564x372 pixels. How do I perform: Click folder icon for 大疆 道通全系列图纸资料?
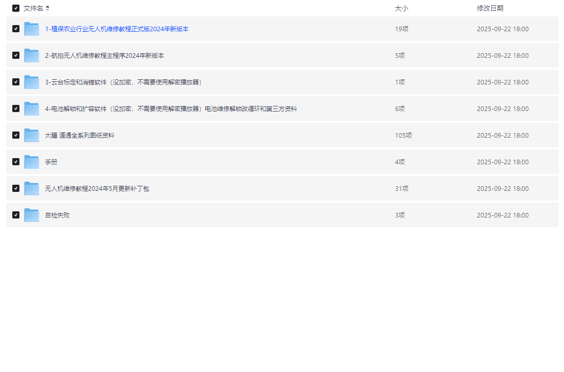click(32, 136)
